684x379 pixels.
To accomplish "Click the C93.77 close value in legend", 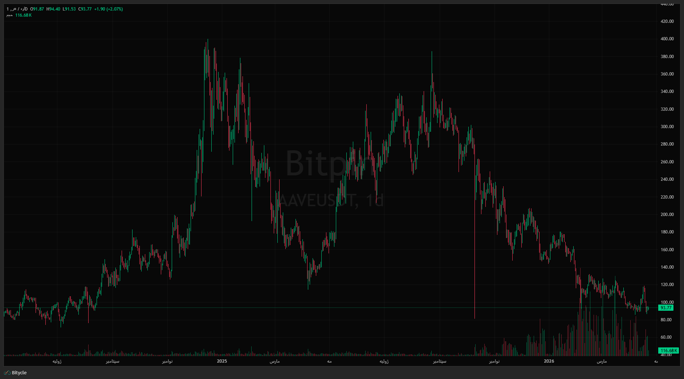I will coord(85,9).
